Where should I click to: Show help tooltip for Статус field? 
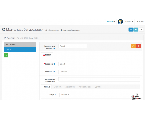pyautogui.click(x=55, y=95)
